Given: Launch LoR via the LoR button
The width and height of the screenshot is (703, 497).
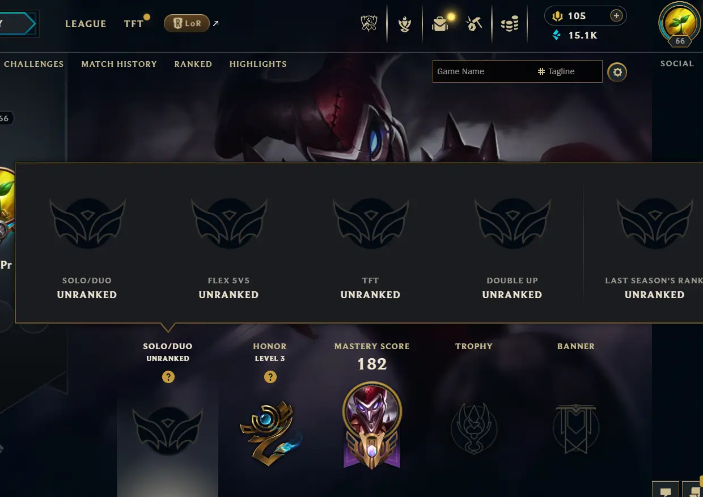Looking at the screenshot, I should (187, 23).
